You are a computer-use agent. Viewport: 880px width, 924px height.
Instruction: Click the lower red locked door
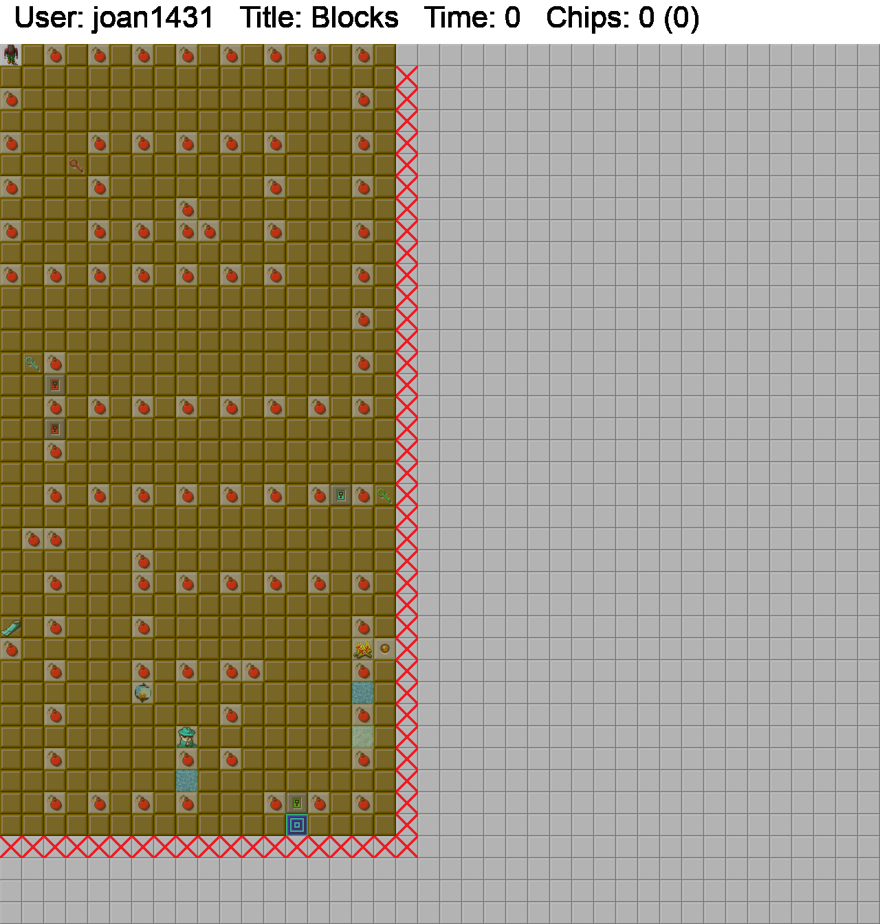pos(55,429)
